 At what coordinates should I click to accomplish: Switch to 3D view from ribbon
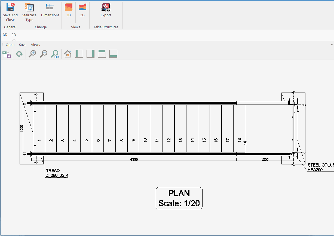click(69, 10)
